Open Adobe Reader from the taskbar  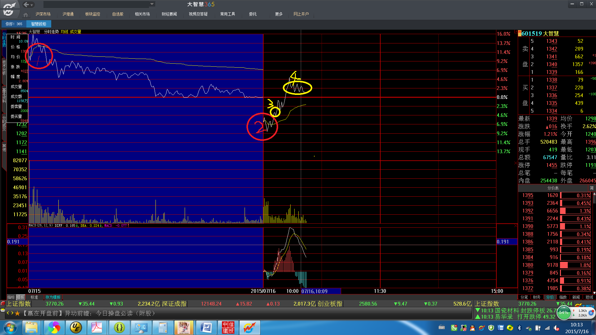click(x=97, y=328)
